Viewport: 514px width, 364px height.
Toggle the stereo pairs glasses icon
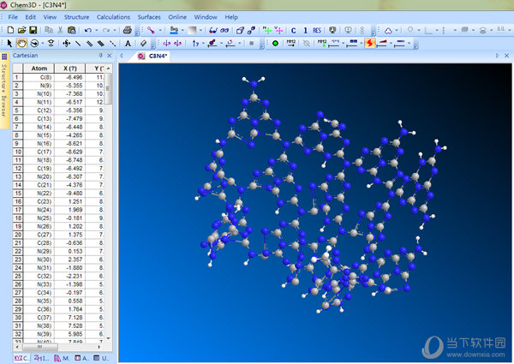[224, 30]
